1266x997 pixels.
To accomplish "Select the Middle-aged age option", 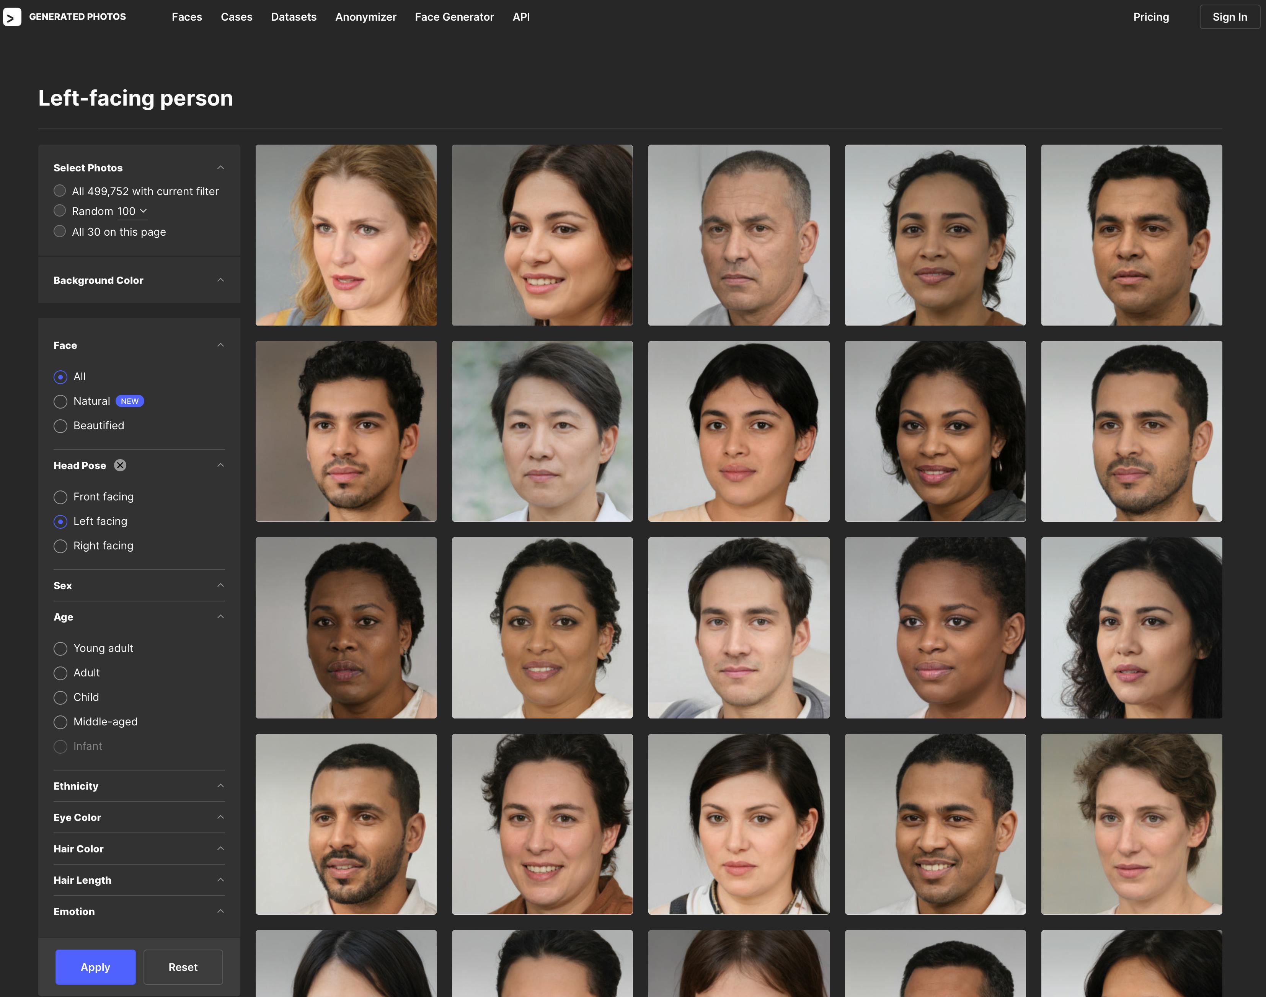I will 60,722.
